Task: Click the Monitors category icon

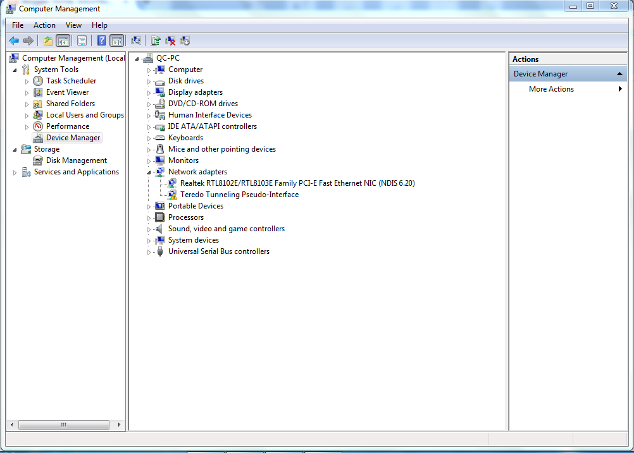Action: pyautogui.click(x=160, y=160)
